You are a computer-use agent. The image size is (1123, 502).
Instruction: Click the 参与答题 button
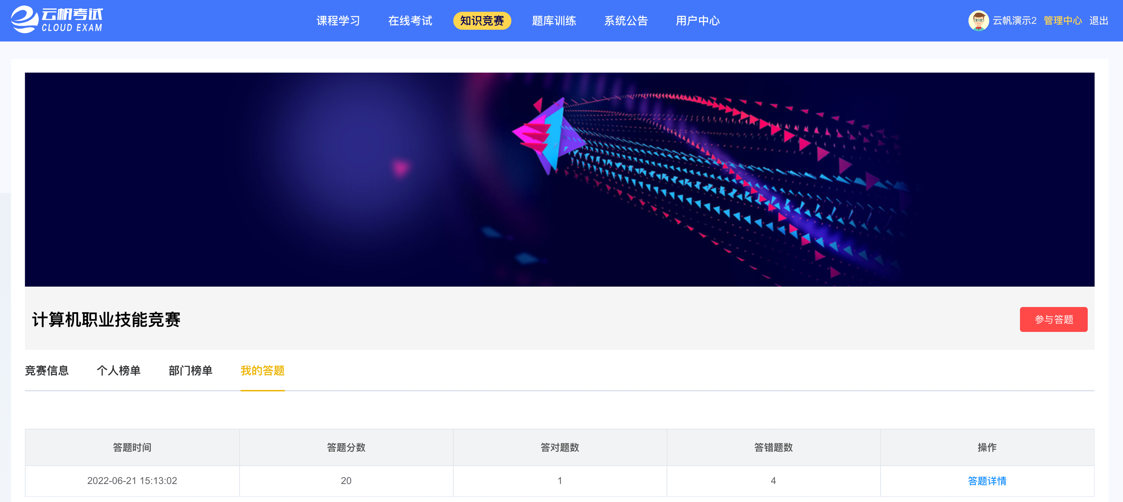point(1053,319)
